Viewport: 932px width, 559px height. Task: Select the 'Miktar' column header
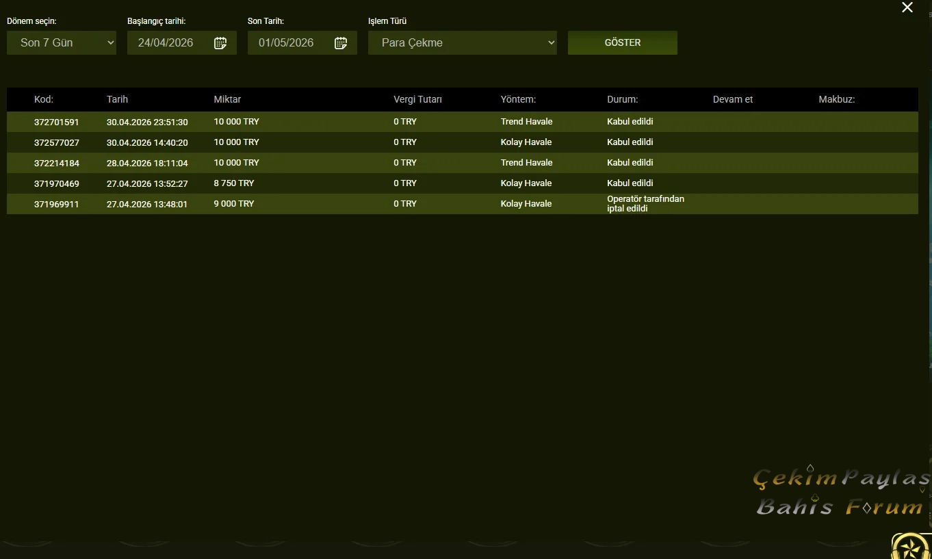[x=227, y=99]
